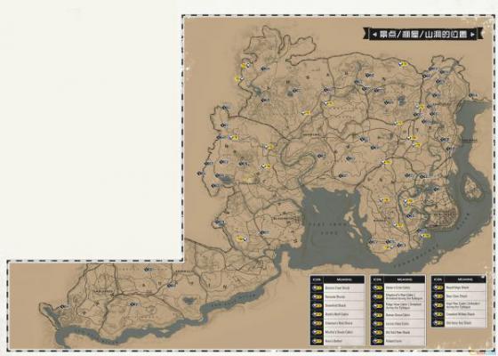Select icon beside Crawdad Willies Shack legend entry
The width and height of the screenshot is (498, 356).
pyautogui.click(x=438, y=314)
